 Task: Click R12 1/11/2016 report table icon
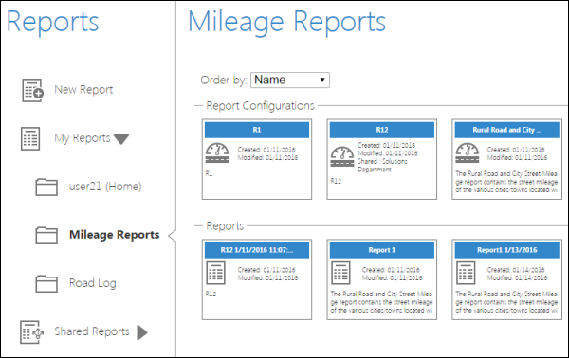pos(216,273)
